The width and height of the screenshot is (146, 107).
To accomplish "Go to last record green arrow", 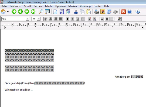I will 33,12.
